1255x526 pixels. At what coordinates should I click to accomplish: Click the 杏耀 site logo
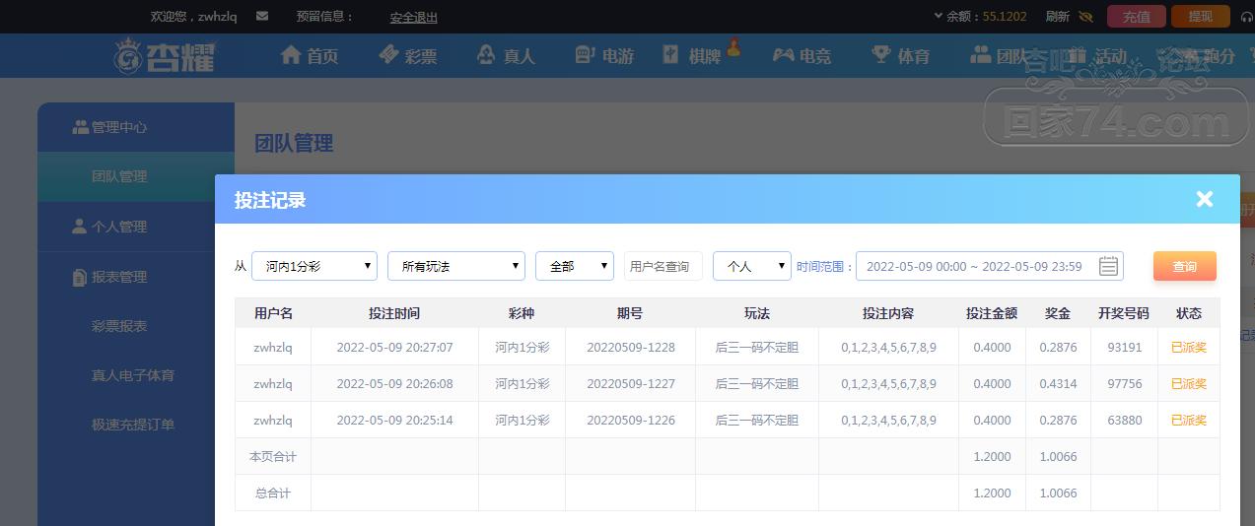(x=165, y=56)
